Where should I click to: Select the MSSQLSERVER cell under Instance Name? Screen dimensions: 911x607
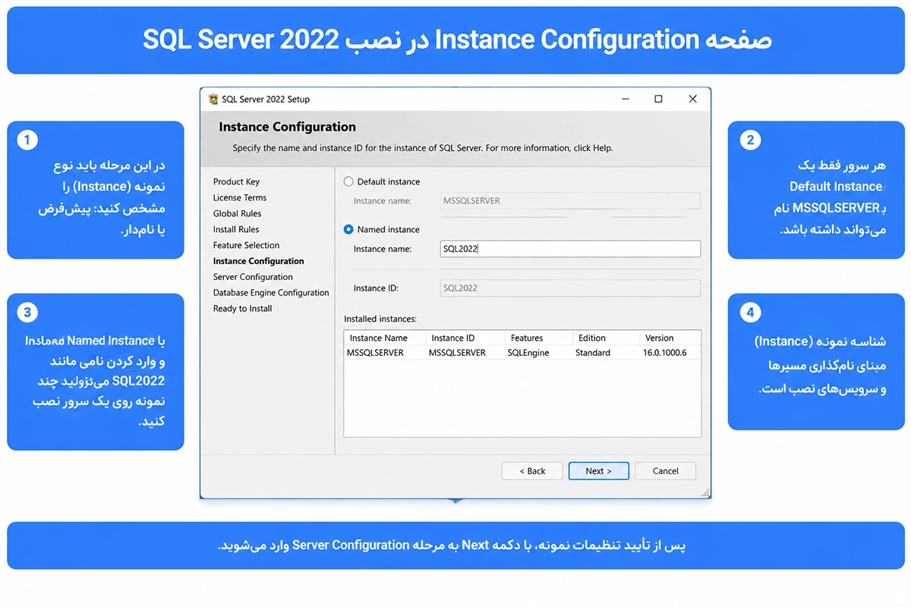(x=375, y=353)
